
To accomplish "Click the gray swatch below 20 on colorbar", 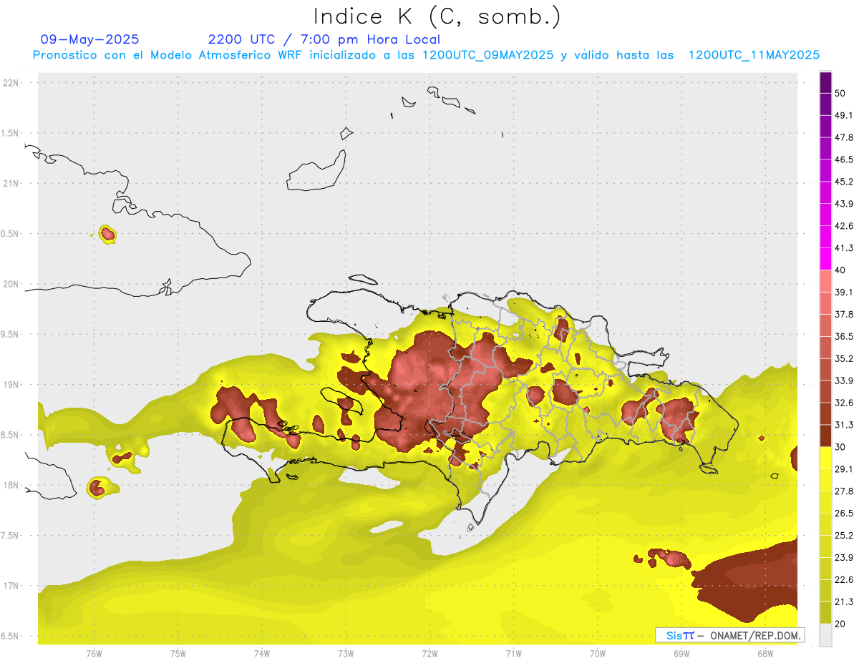I will 826,635.
